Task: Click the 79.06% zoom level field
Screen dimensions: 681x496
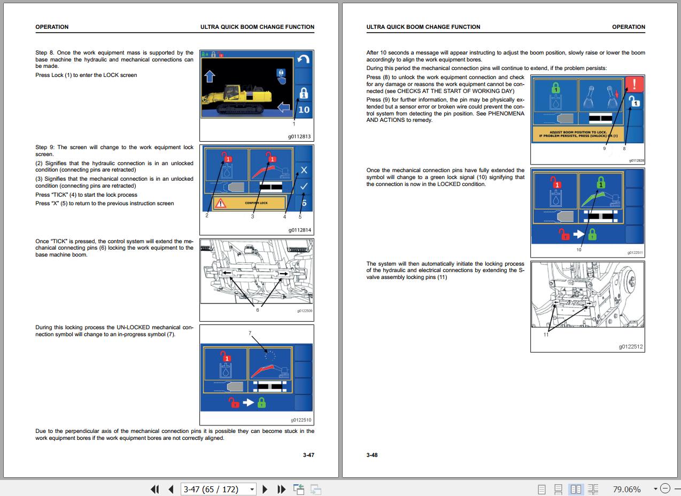Action: (x=626, y=489)
